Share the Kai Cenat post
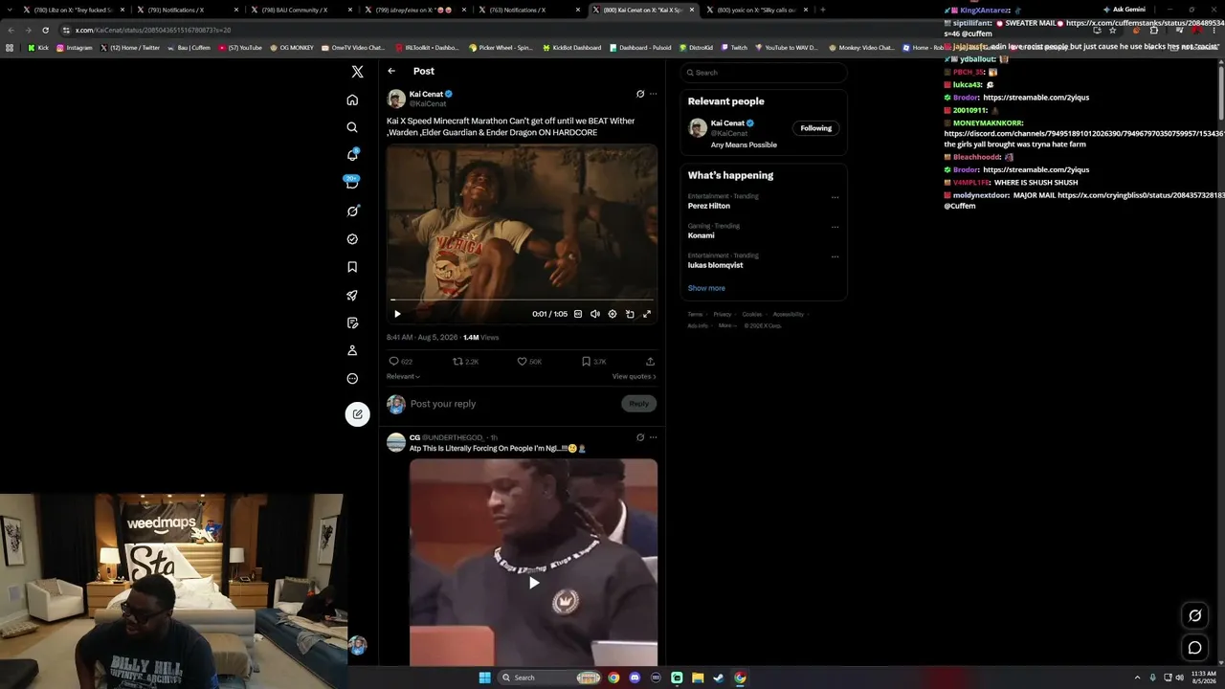 pos(651,362)
